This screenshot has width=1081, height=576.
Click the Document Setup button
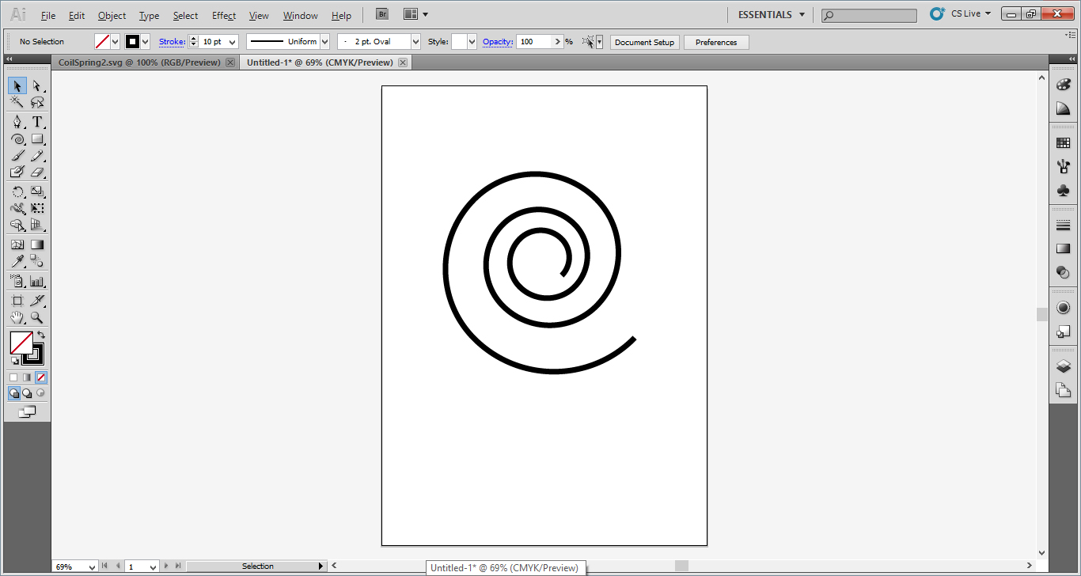pyautogui.click(x=645, y=42)
